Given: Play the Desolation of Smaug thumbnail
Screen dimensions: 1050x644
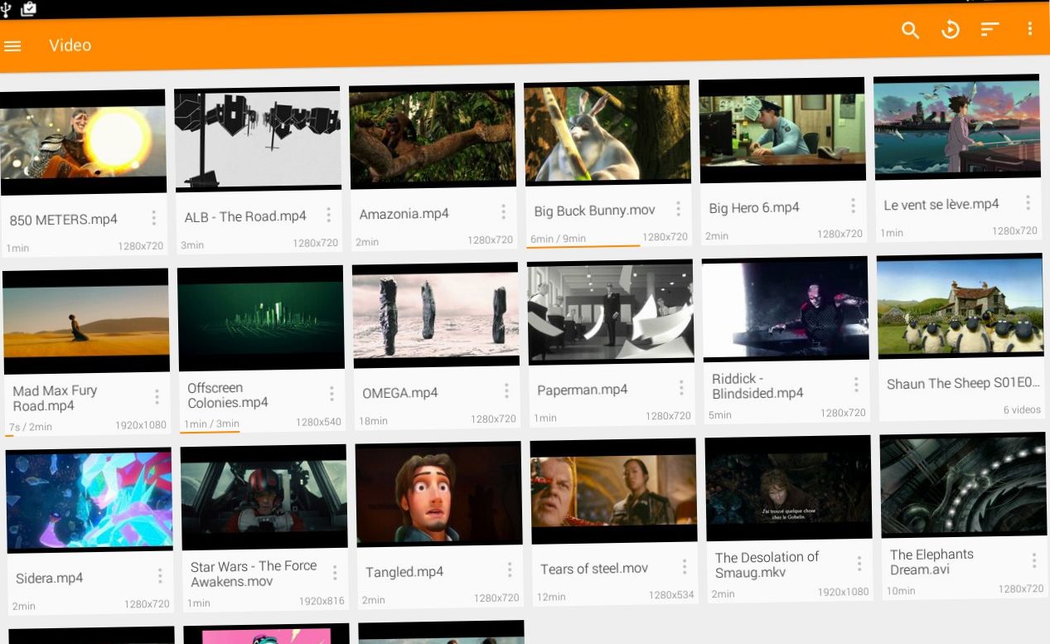Looking at the screenshot, I should pyautogui.click(x=789, y=488).
